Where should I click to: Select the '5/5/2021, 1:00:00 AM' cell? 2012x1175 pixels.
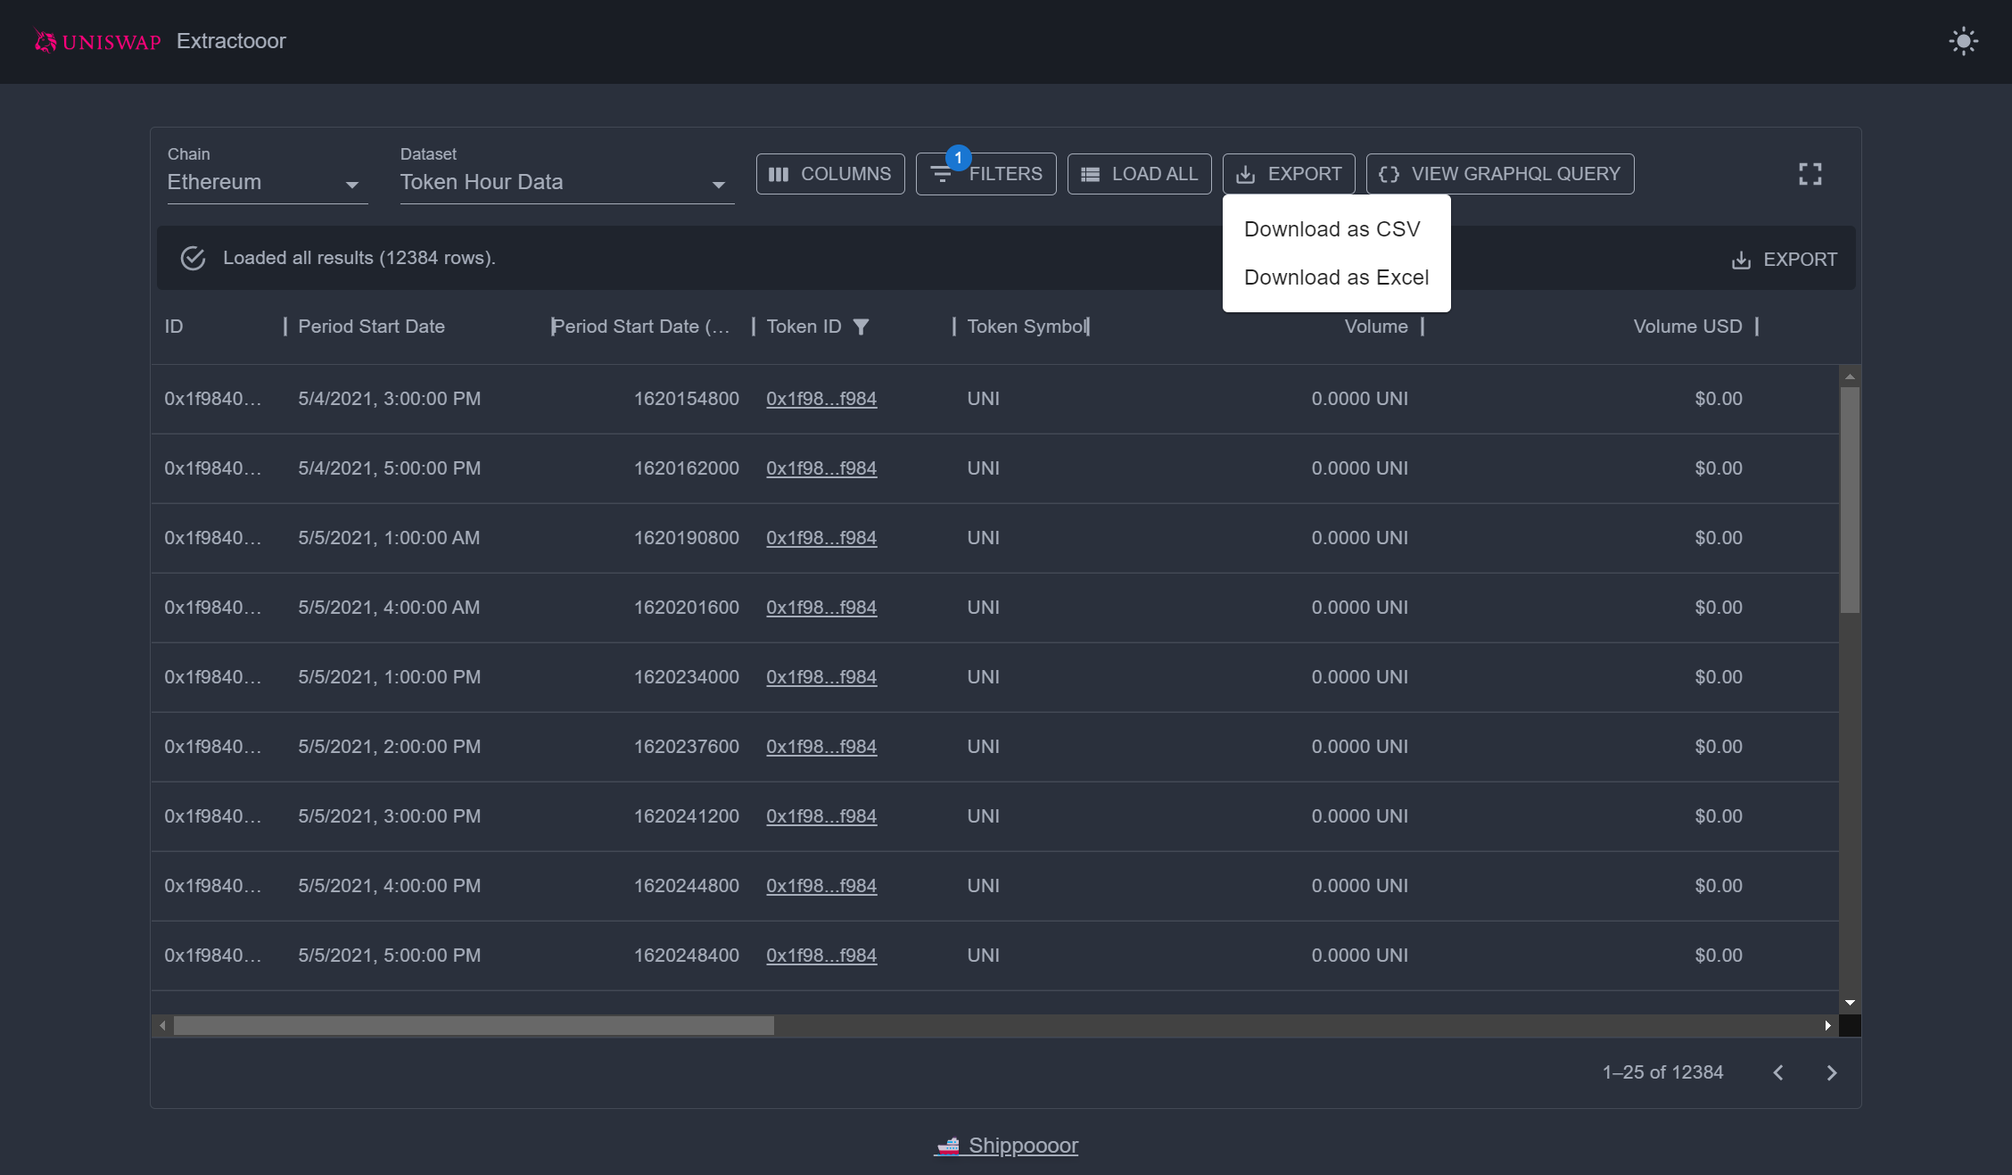tap(389, 538)
